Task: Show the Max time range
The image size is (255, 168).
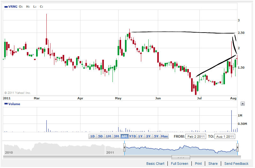Action: tap(165, 136)
